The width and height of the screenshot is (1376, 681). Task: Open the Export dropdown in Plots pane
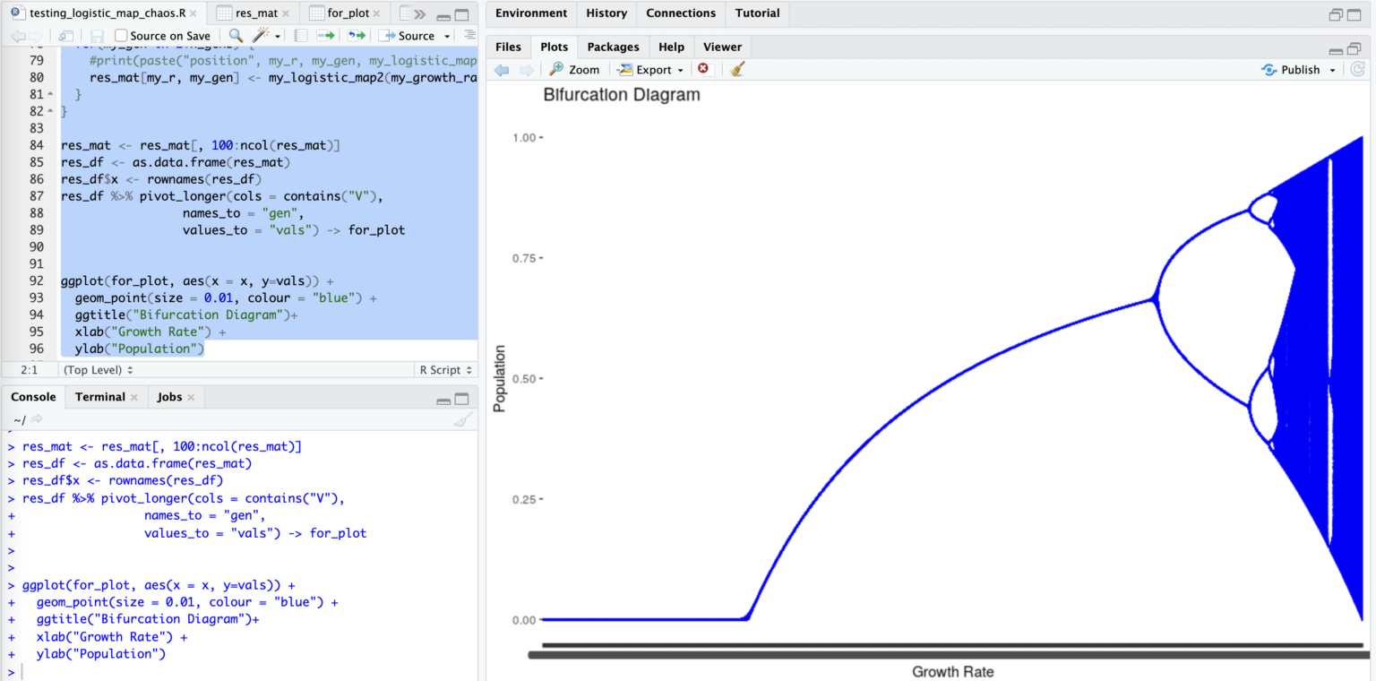tap(651, 70)
